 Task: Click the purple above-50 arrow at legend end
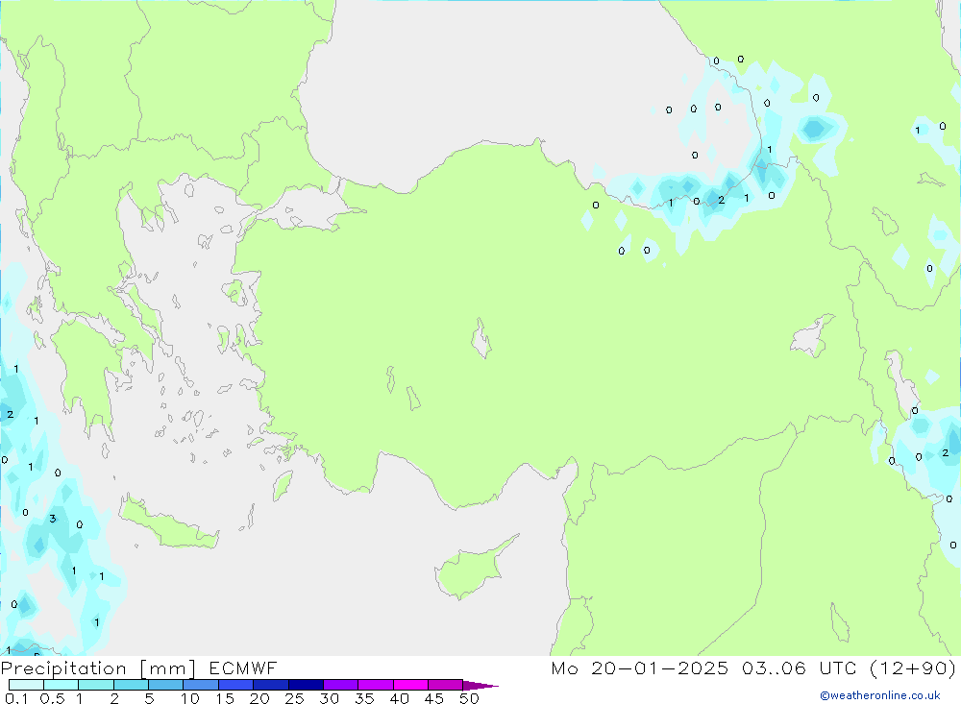(480, 685)
